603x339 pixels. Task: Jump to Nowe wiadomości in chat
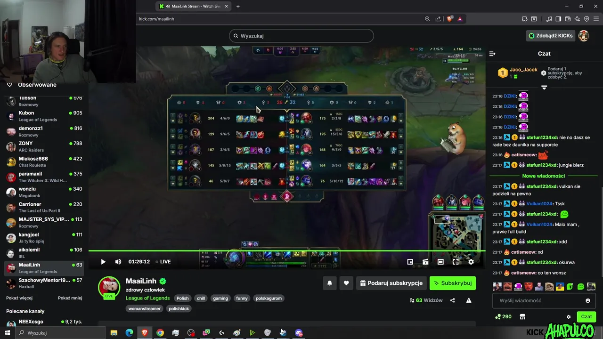point(544,176)
